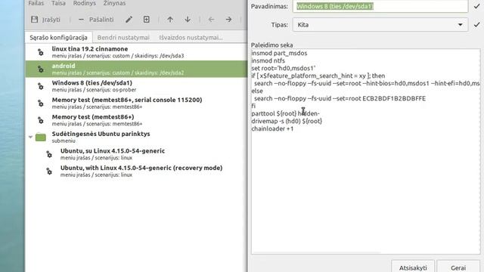Click the Atsisakyti cancel button

click(413, 267)
